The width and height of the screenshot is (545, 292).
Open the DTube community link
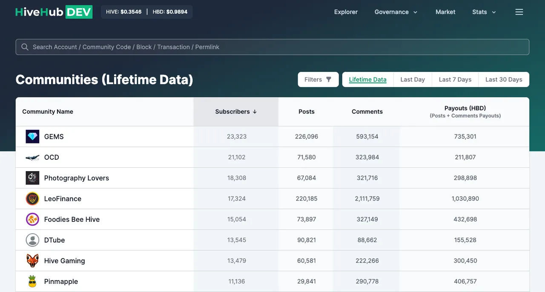(x=54, y=240)
